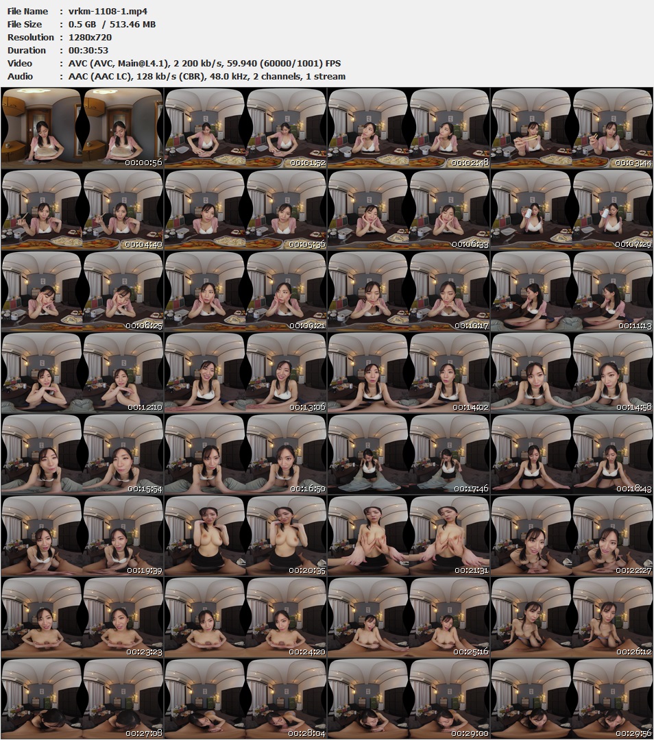
Task: Open the thumbnail marked 00:07:29
Action: pos(572,209)
